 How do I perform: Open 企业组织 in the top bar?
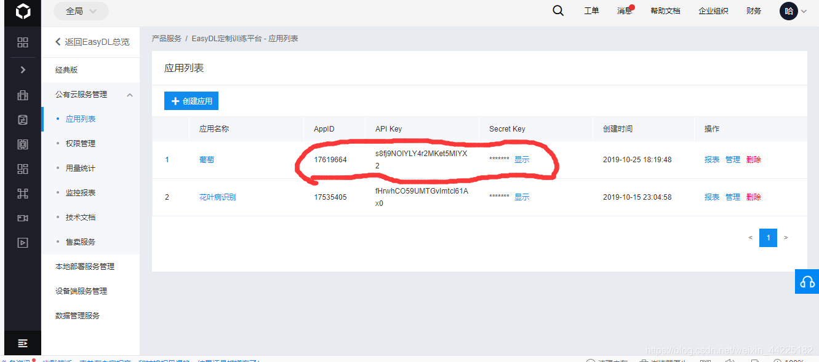(713, 11)
